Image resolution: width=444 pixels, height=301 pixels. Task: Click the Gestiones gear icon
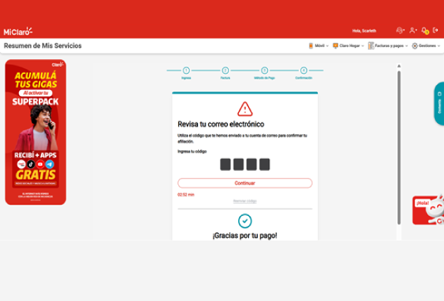tap(415, 46)
